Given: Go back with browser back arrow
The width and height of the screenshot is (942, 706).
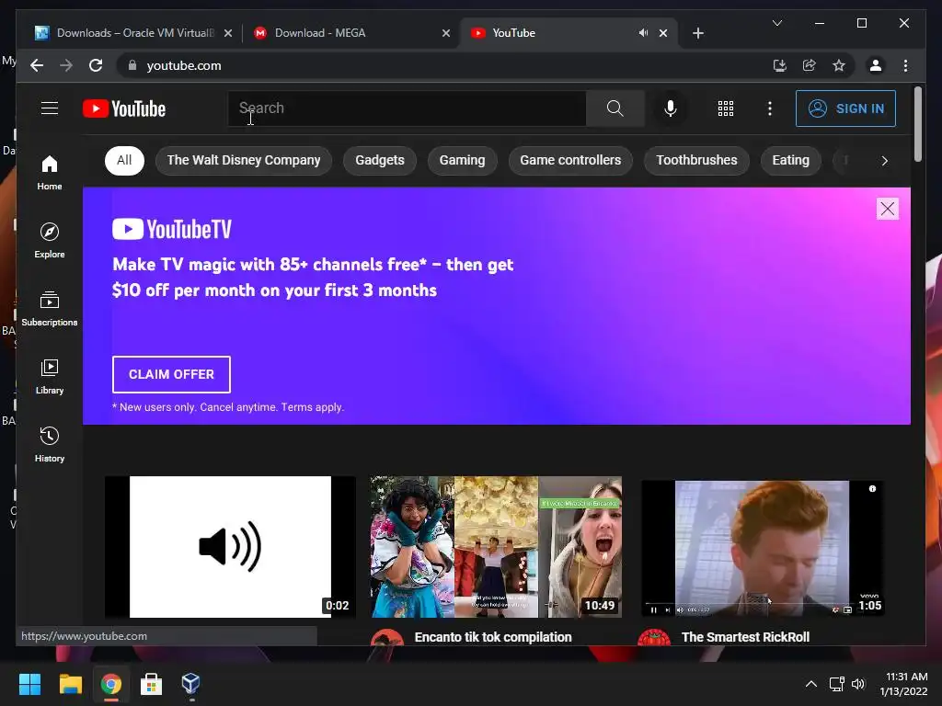Looking at the screenshot, I should [37, 65].
